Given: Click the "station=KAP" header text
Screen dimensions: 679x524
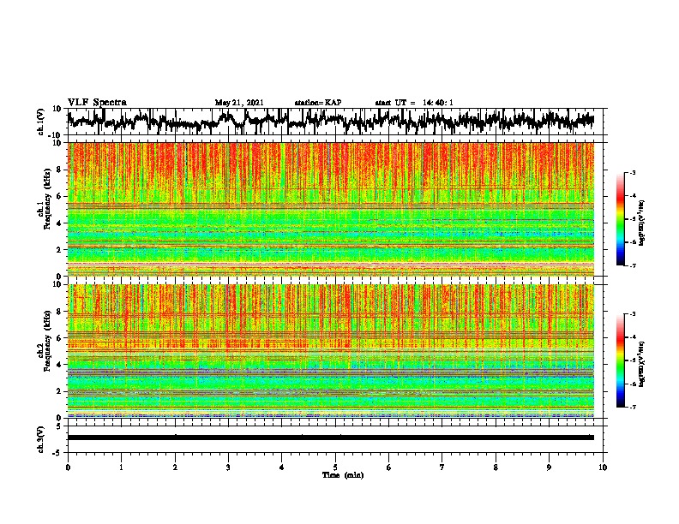Looking at the screenshot, I should click(318, 103).
